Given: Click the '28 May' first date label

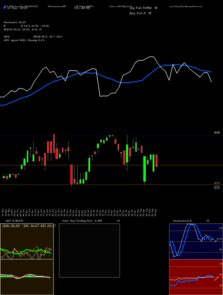Looking at the screenshot, I should click(4, 212).
